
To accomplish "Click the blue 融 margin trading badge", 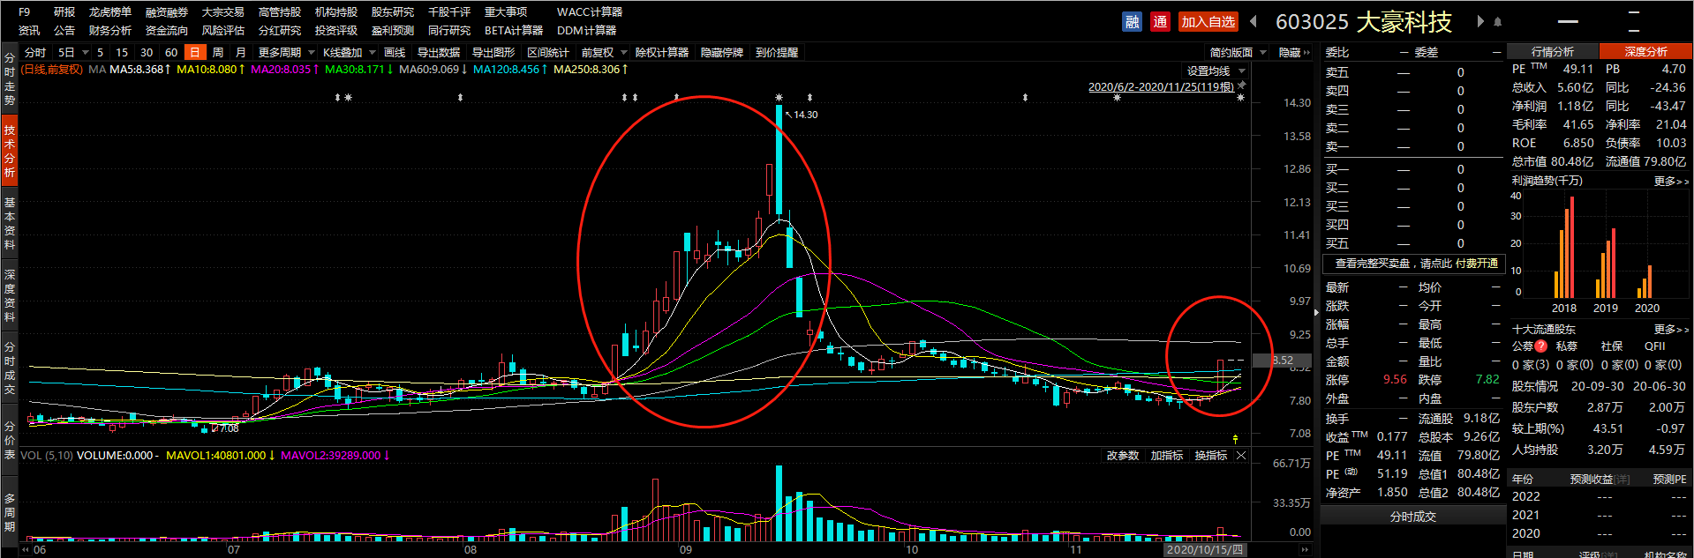I will [x=1132, y=22].
